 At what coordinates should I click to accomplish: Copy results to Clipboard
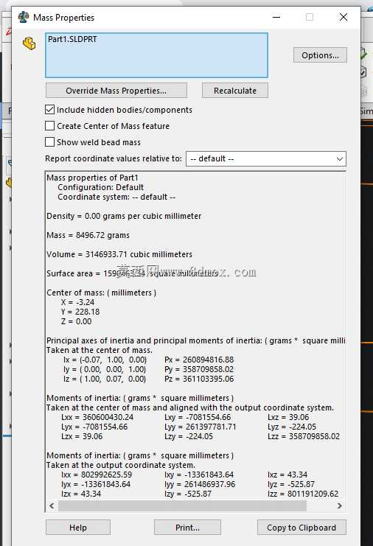[x=301, y=528]
